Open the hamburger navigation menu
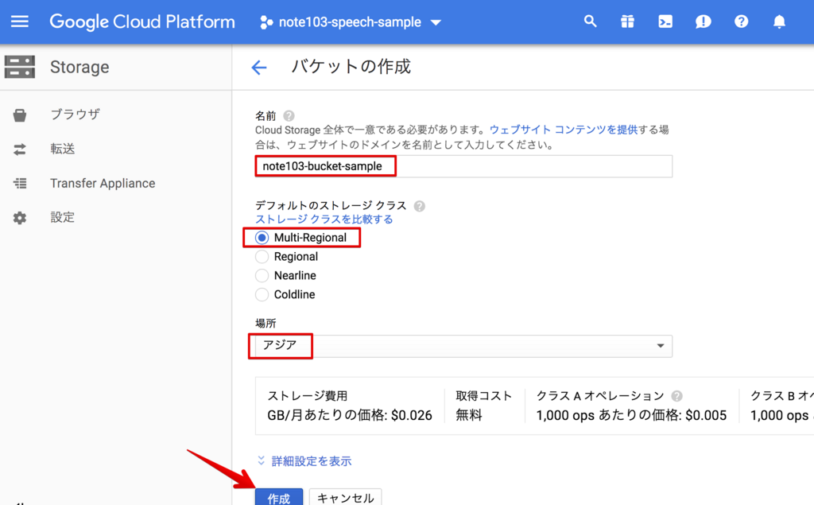Viewport: 814px width, 505px height. pyautogui.click(x=20, y=21)
